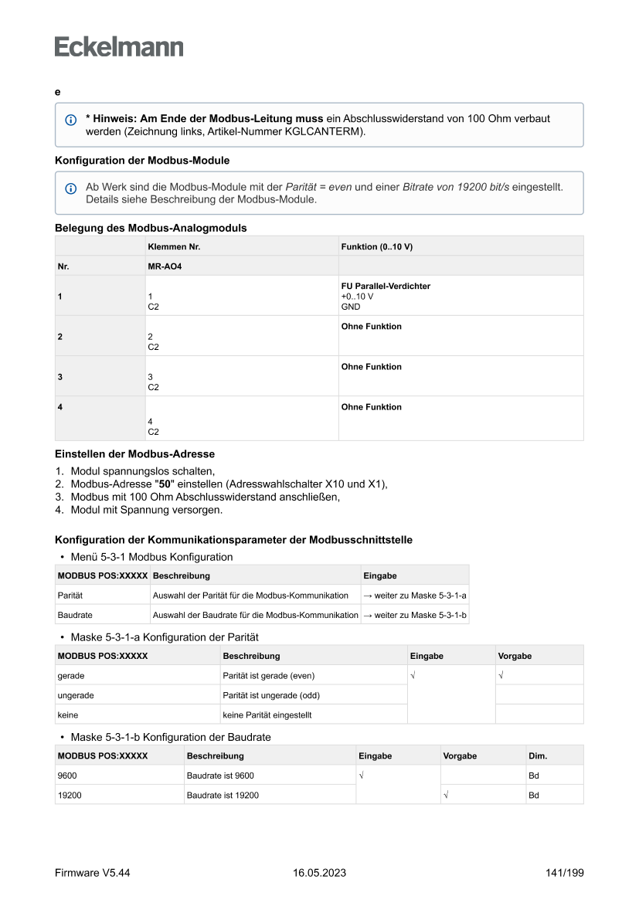
Task: Click the 'Einstellen der Modbus-Adresse' heading
Action: point(134,454)
